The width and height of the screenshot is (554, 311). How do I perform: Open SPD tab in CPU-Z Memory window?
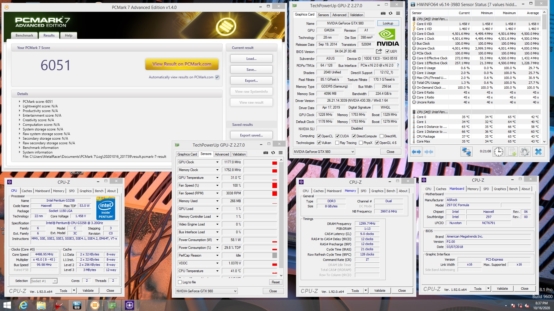coord(363,191)
